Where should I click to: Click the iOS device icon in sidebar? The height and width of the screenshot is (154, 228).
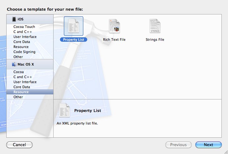pyautogui.click(x=14, y=19)
